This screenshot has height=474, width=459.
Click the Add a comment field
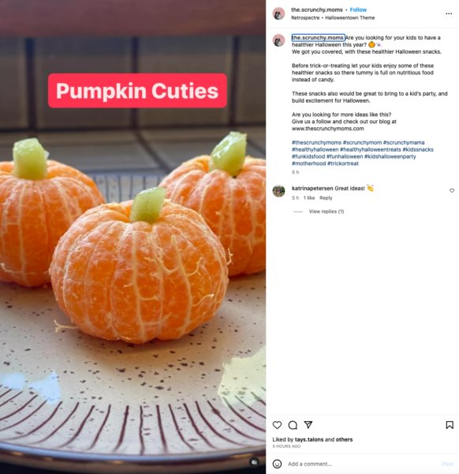[362, 464]
